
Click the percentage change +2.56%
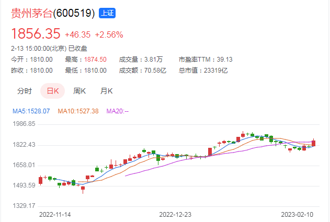click(x=109, y=34)
